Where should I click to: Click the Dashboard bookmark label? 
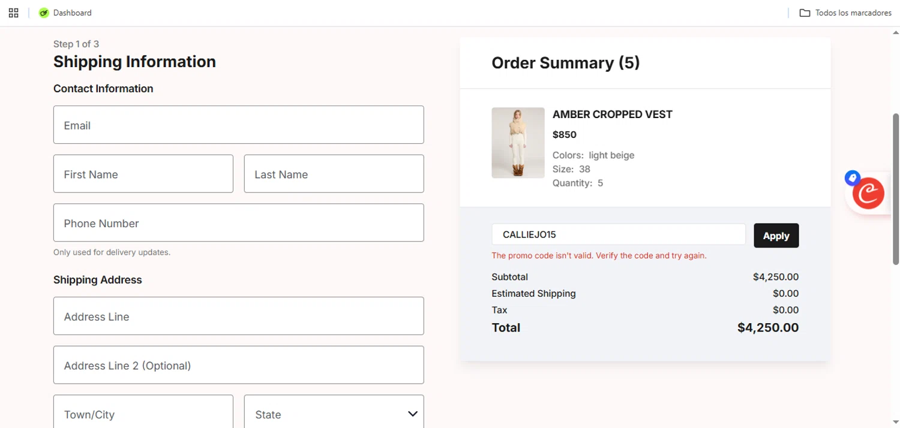[x=73, y=13]
